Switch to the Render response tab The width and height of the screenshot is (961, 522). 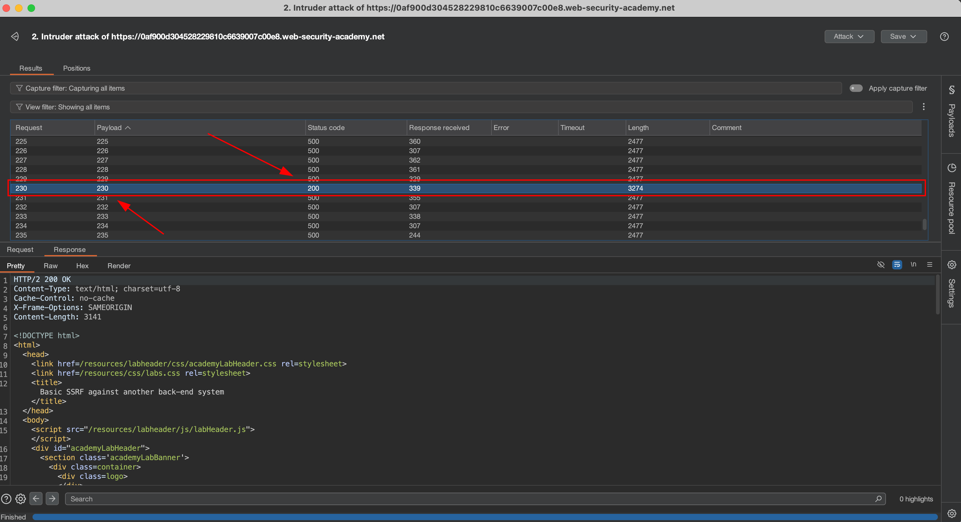coord(119,266)
